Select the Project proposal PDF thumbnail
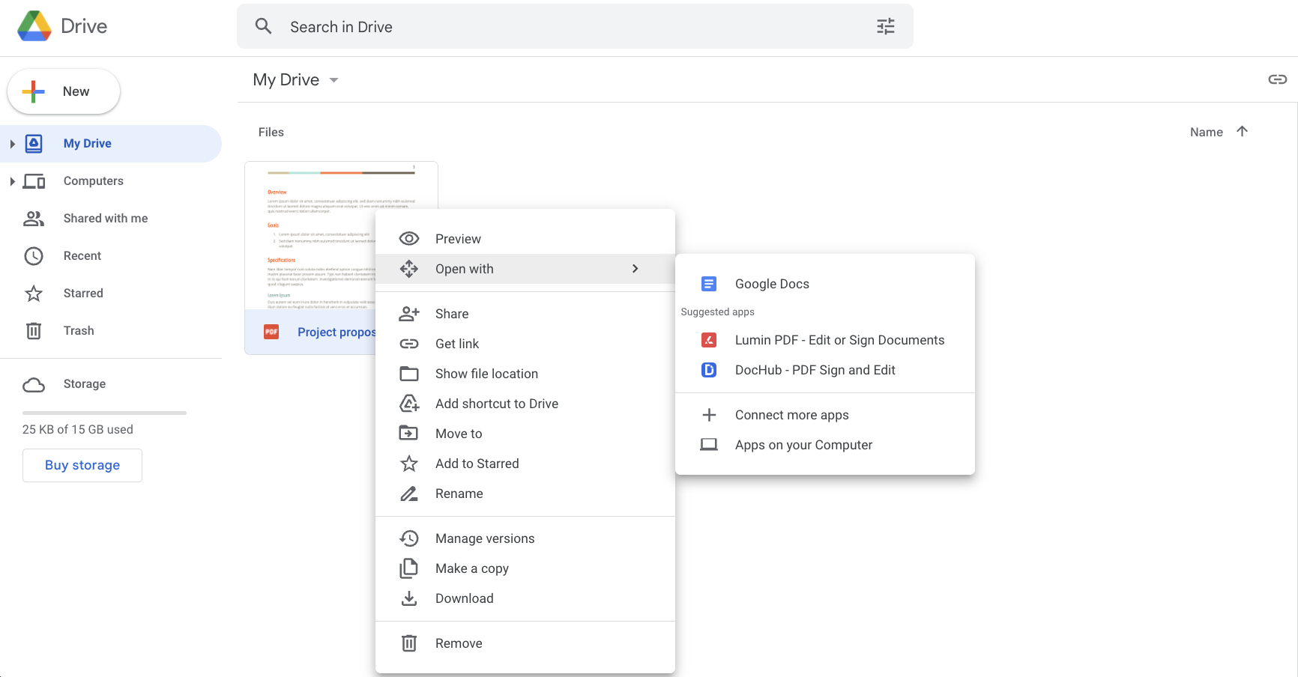The image size is (1298, 677). click(341, 235)
